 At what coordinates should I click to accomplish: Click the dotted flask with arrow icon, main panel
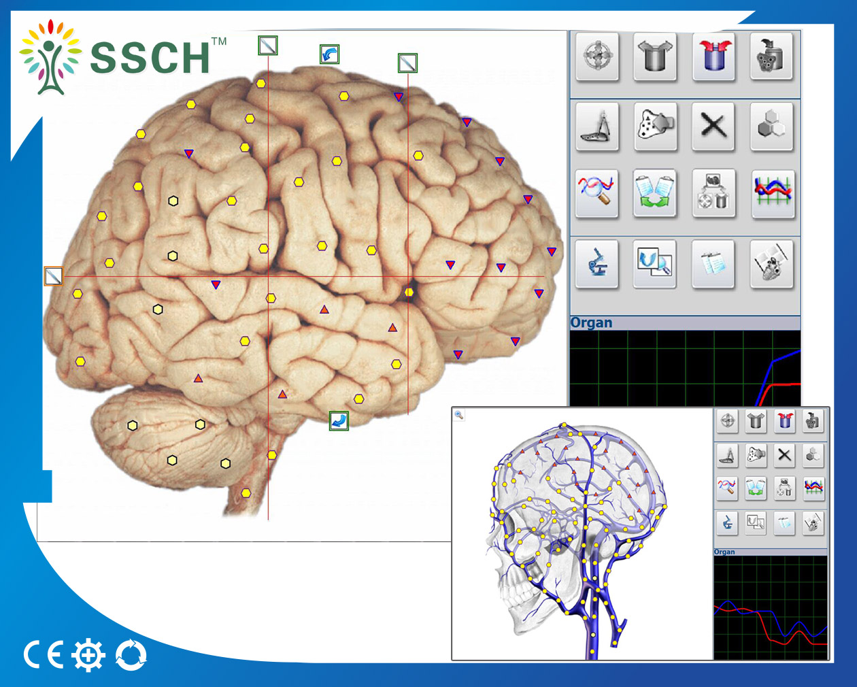coord(656,127)
